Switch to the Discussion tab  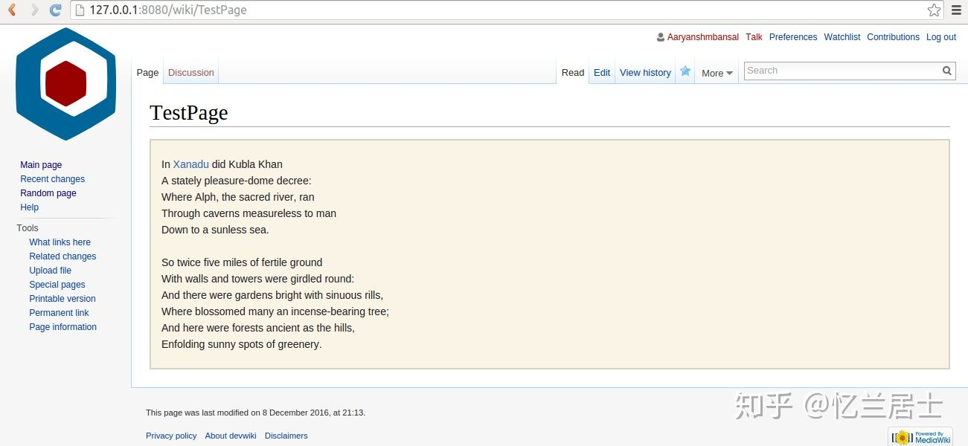[x=191, y=72]
